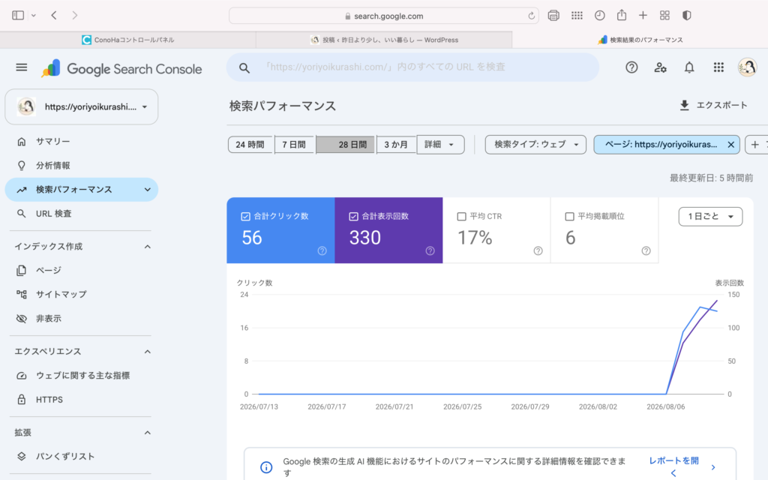Show the Safari tab overview grid
Screen dimensions: 768x480
tap(664, 16)
